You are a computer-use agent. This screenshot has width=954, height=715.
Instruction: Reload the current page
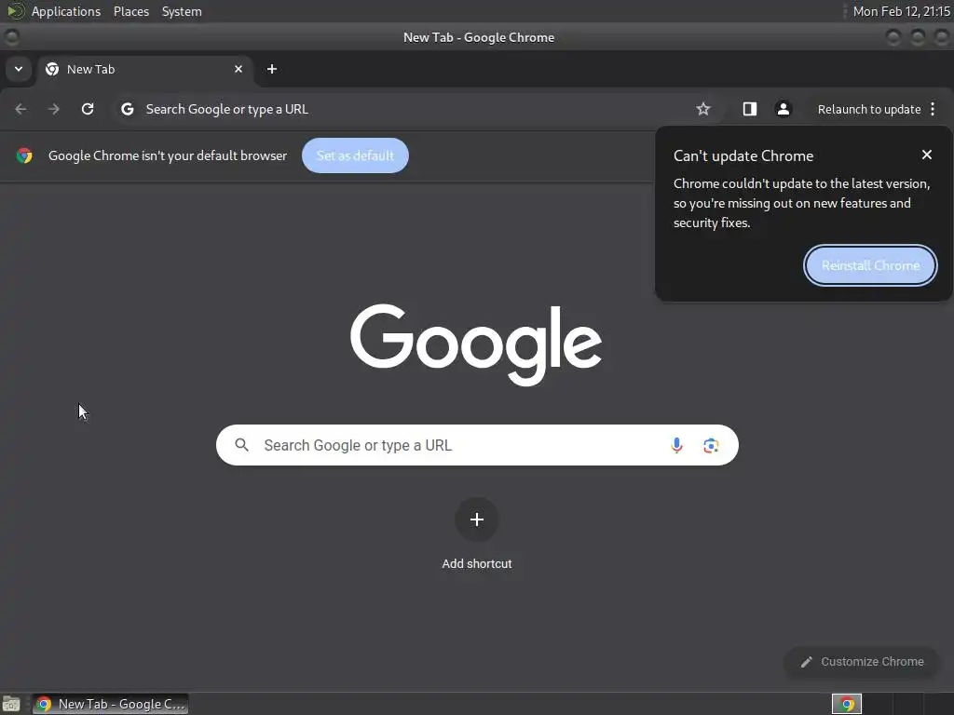tap(88, 109)
